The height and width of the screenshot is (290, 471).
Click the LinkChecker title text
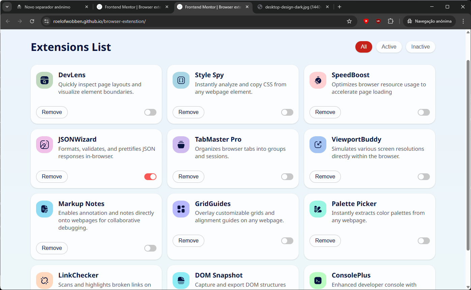pos(79,275)
